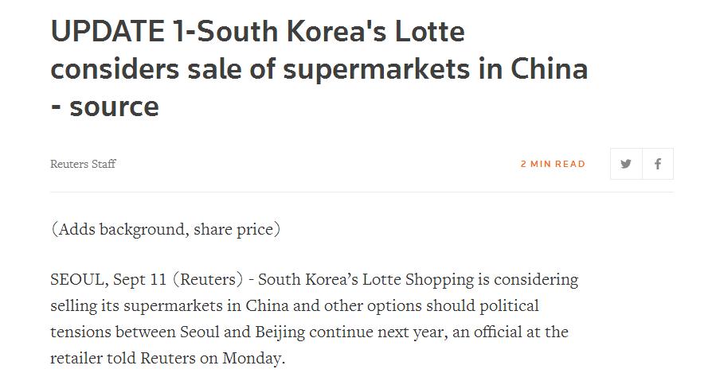Click the "SEOUL" dateline word
Viewport: 716px width, 373px height.
coord(77,279)
